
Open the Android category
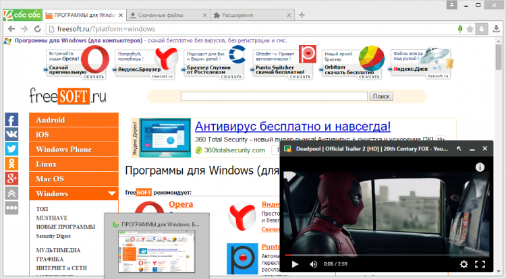(74, 120)
